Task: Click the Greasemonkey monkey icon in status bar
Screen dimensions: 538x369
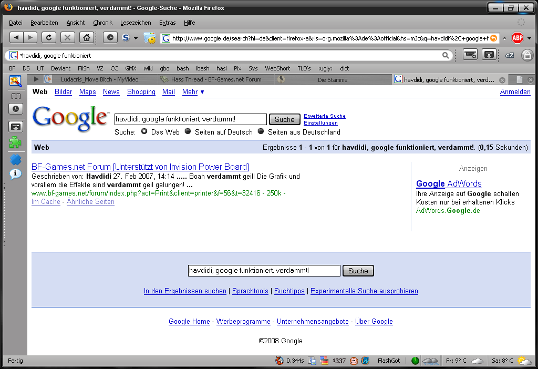Action: click(x=354, y=361)
